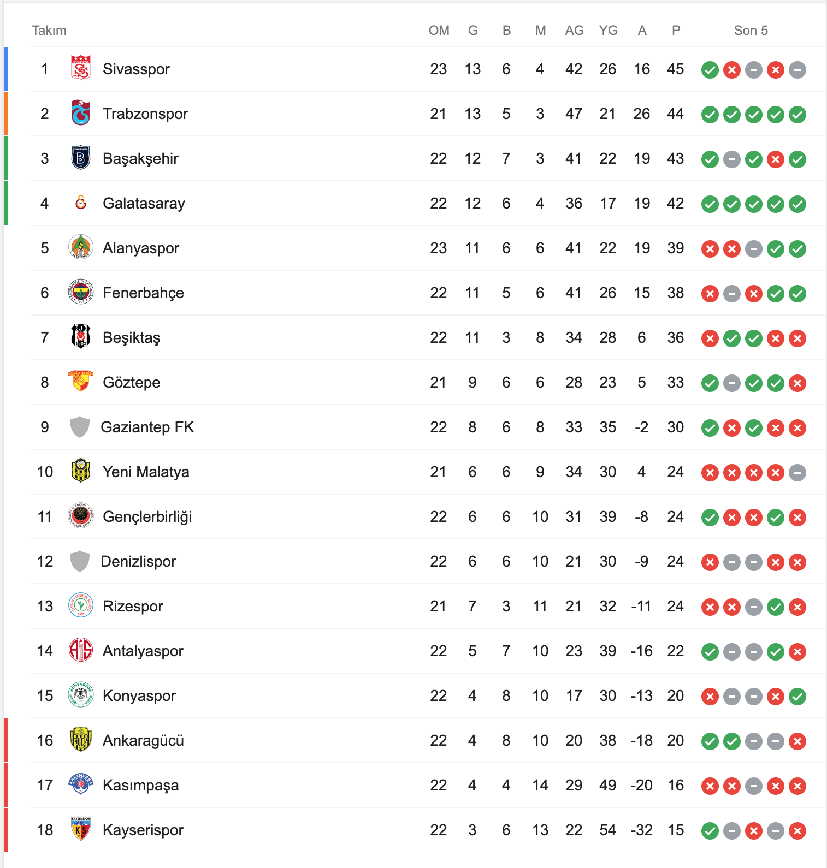Image resolution: width=827 pixels, height=868 pixels.
Task: Open the Konyaspor team link
Action: (139, 695)
